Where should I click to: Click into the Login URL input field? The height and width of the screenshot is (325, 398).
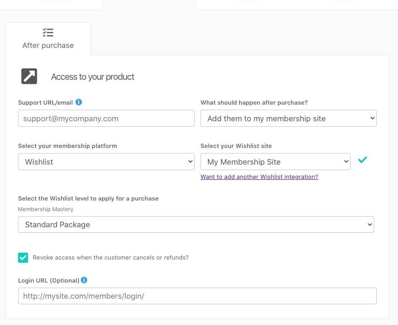(197, 296)
